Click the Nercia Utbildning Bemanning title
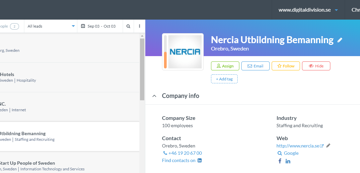This screenshot has width=360, height=173. click(x=272, y=40)
